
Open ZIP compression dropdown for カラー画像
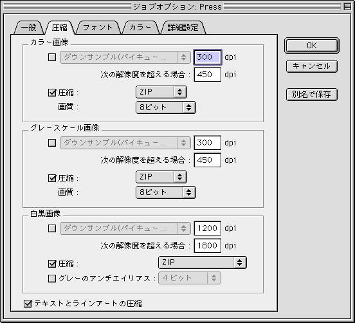click(161, 92)
